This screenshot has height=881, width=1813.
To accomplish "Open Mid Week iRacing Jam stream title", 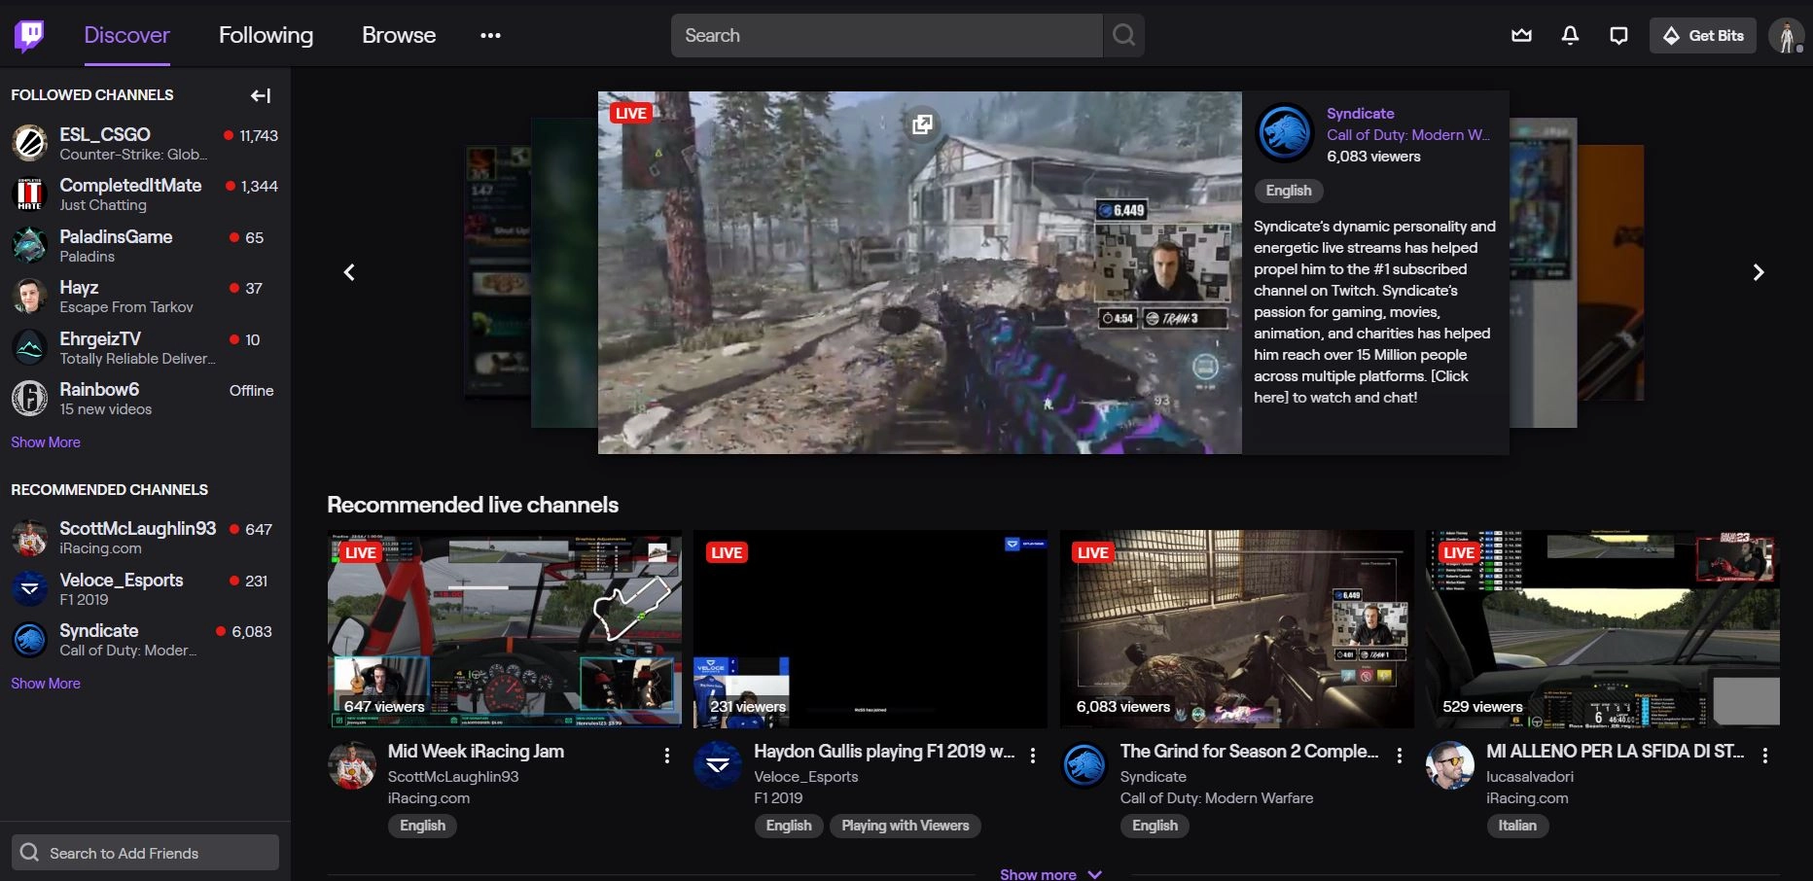I will point(476,752).
